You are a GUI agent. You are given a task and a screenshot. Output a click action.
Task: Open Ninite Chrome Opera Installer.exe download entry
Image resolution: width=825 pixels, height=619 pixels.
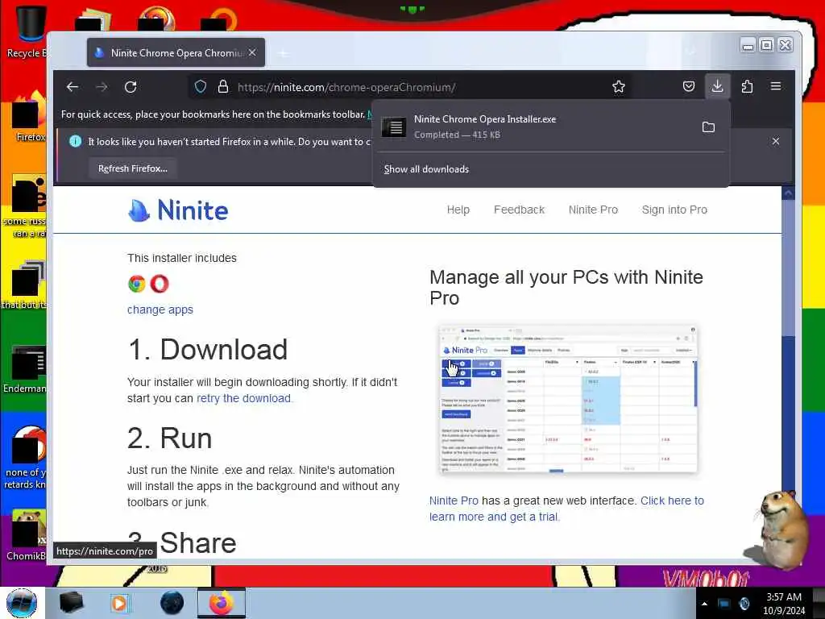pyautogui.click(x=535, y=127)
